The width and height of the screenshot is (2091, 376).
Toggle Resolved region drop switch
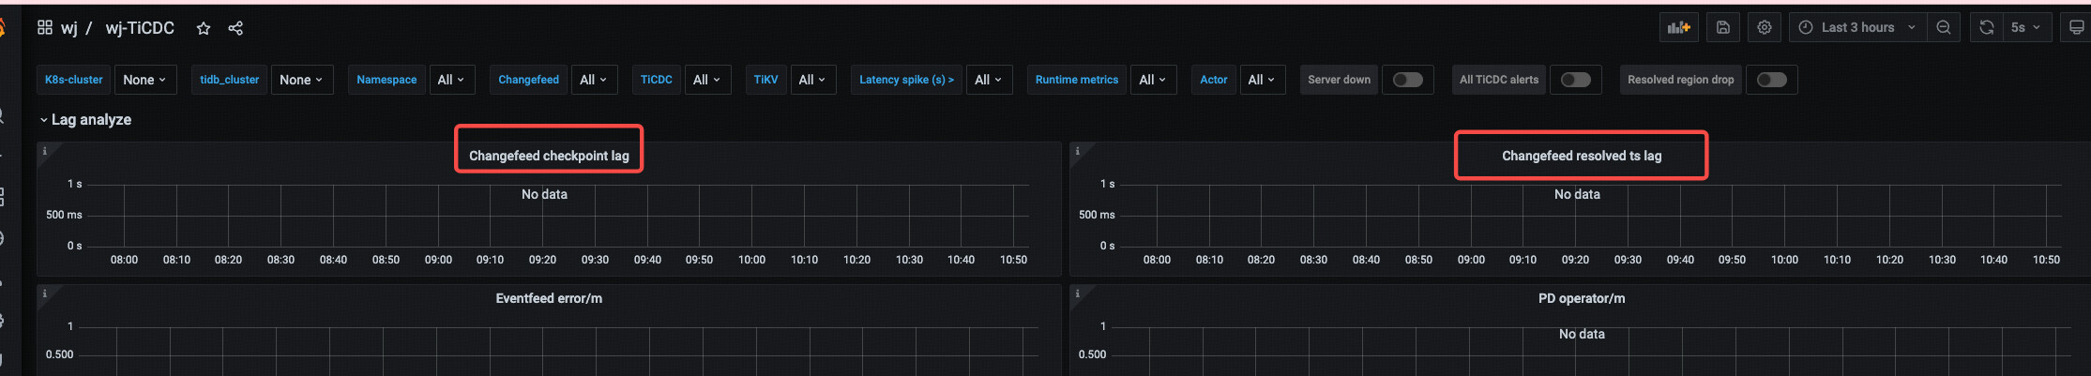point(1771,80)
